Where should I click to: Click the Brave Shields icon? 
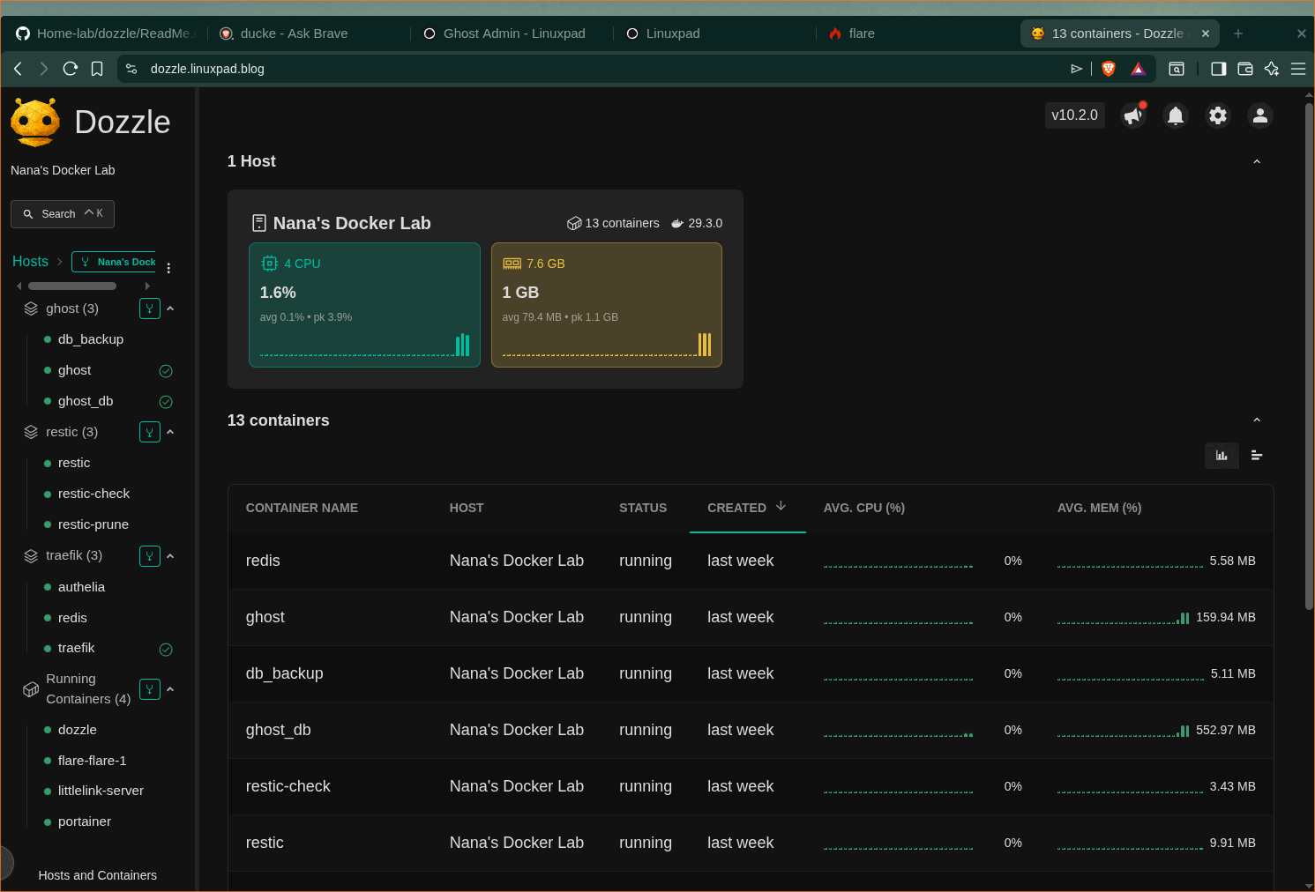coord(1109,69)
